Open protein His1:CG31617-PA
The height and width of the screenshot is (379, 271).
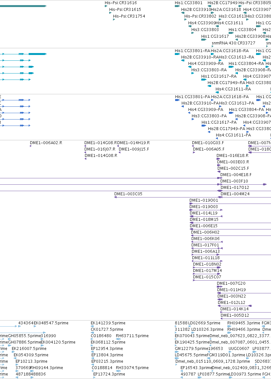pos(219,122)
